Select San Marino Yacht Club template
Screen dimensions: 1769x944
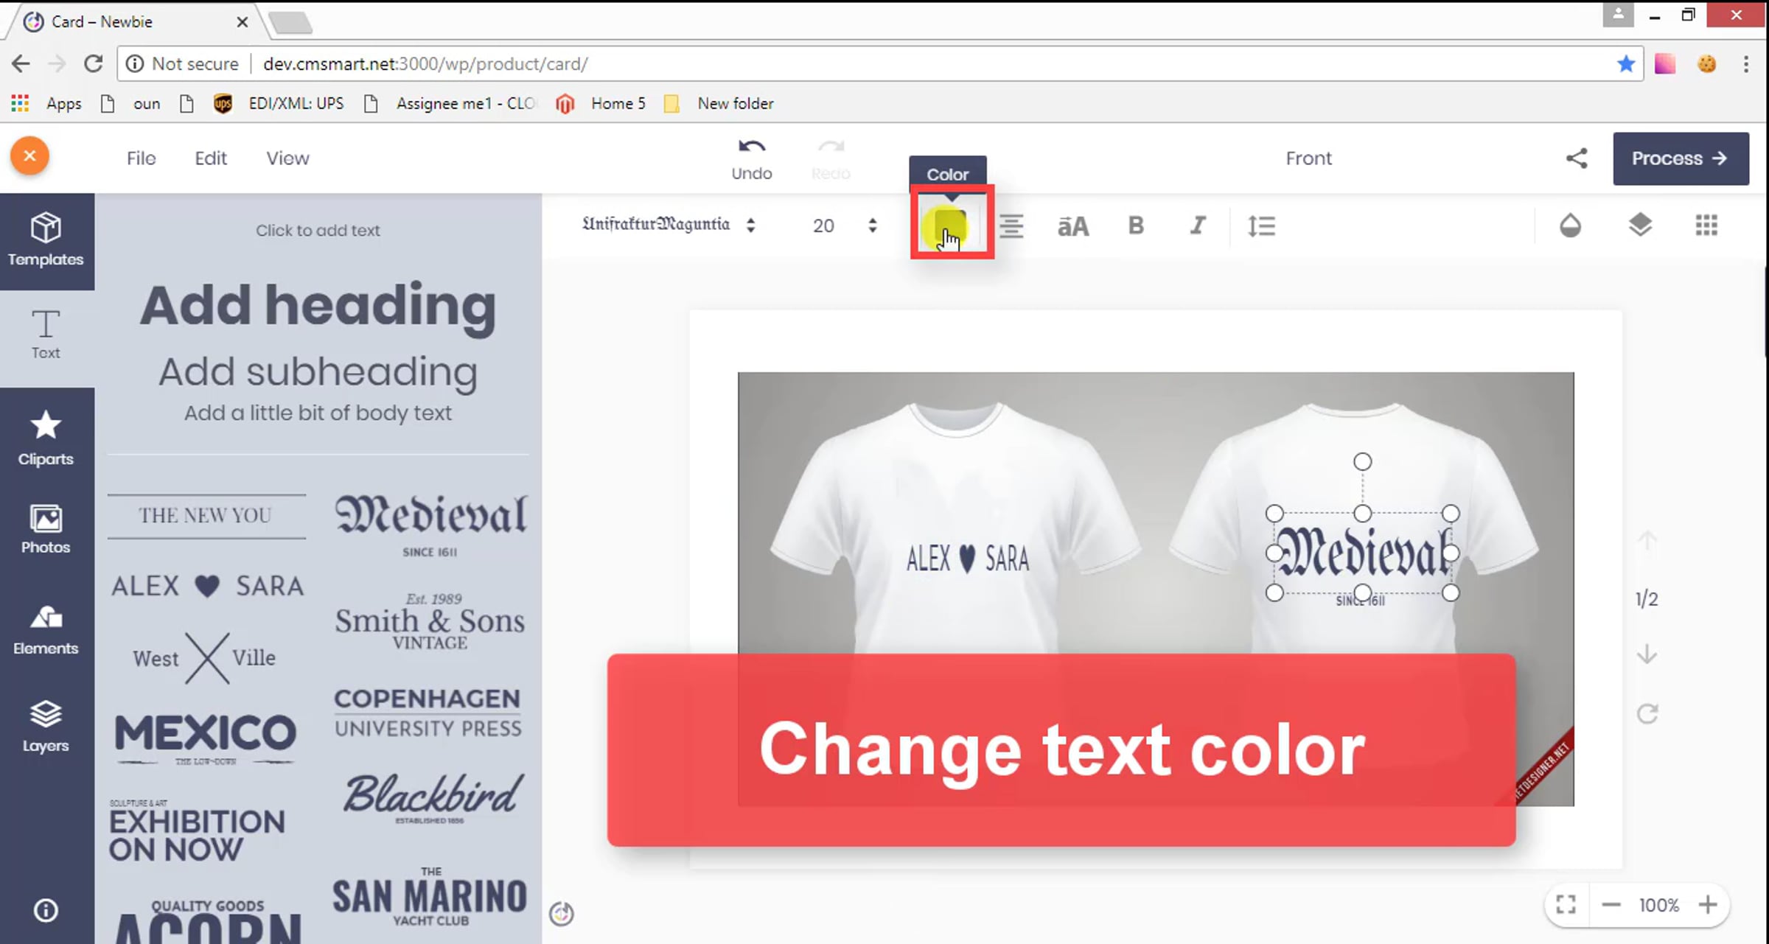pyautogui.click(x=430, y=897)
